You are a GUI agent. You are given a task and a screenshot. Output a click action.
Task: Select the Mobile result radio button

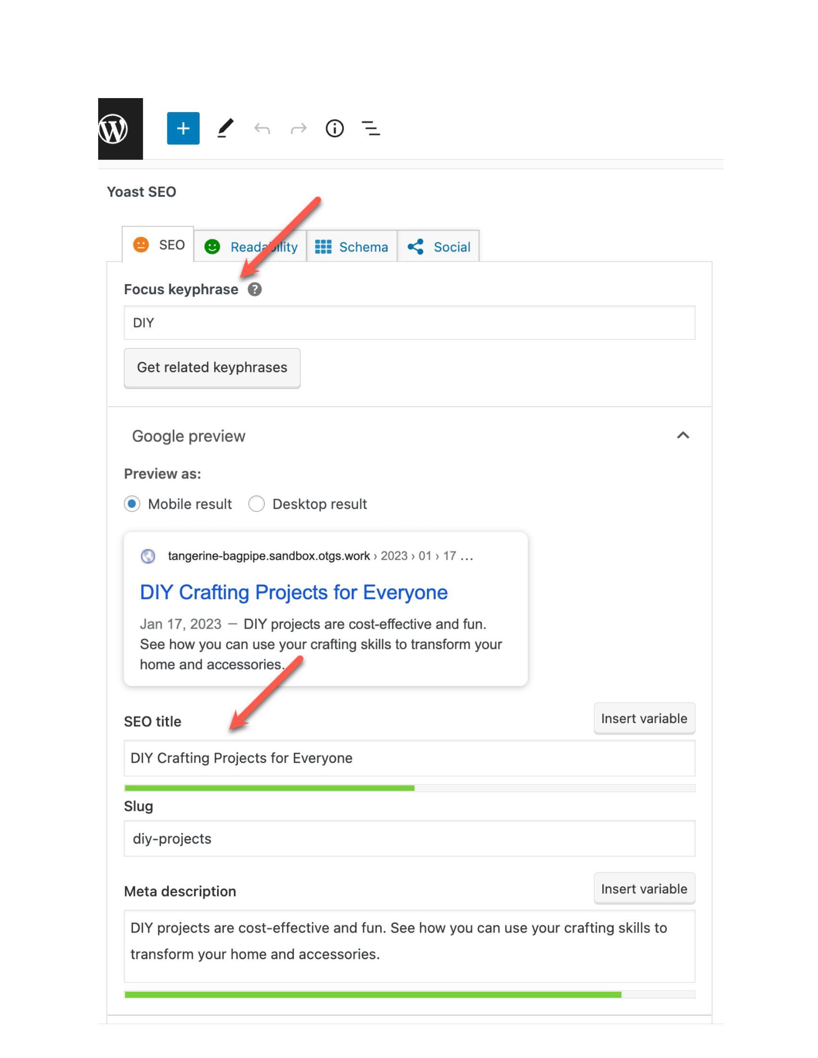pyautogui.click(x=132, y=504)
